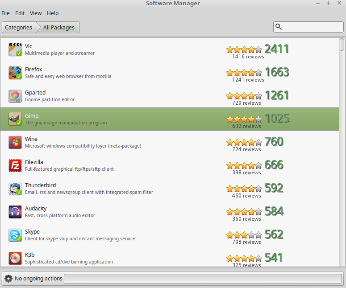346x288 pixels.
Task: Click the star rating for Filezilla
Action: pos(244,165)
